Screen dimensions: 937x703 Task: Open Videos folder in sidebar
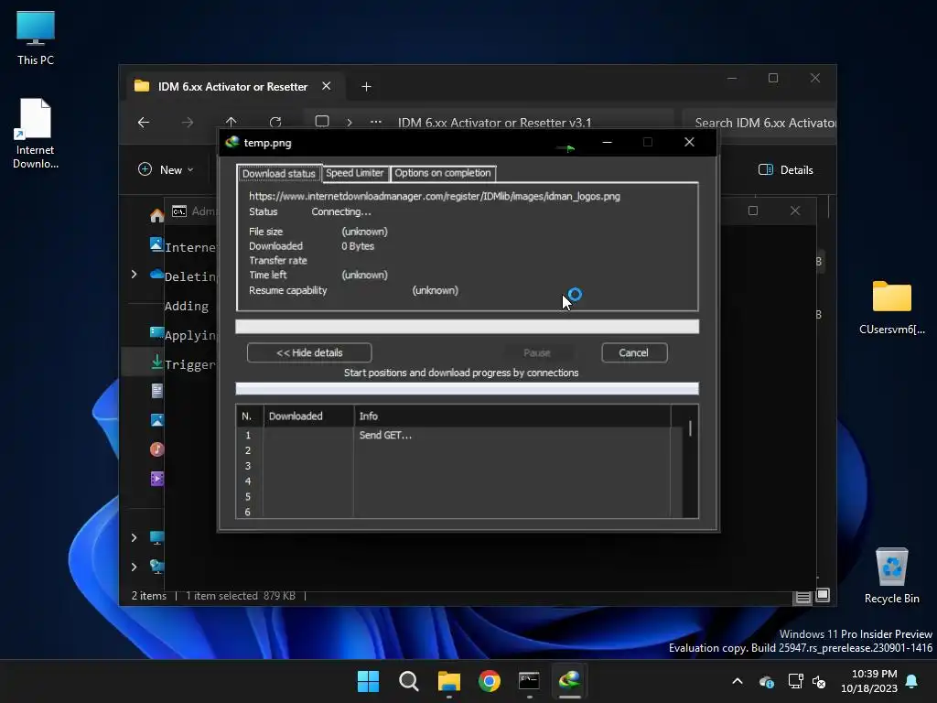[156, 478]
